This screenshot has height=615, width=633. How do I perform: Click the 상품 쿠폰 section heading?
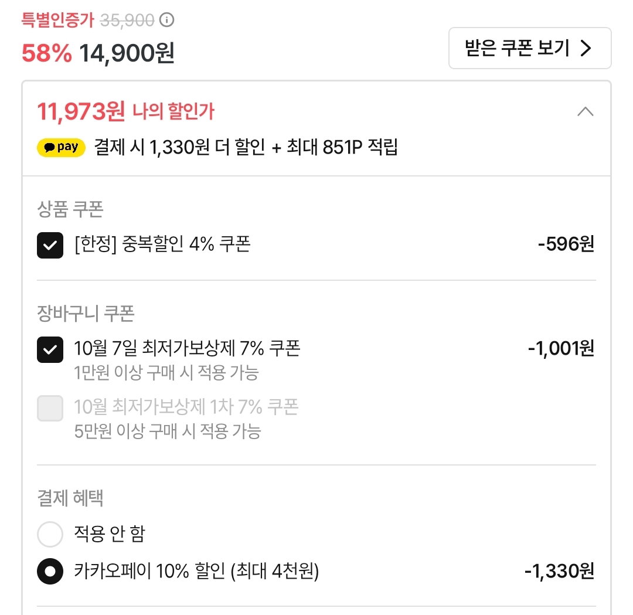click(70, 209)
